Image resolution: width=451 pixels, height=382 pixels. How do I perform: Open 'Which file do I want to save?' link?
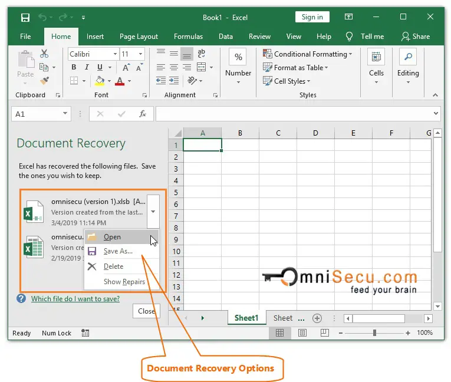click(x=75, y=299)
